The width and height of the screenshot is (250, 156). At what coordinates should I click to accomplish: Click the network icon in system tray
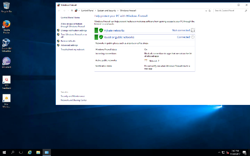(223, 152)
